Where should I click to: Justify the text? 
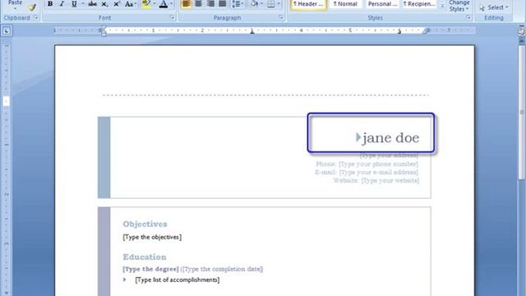(223, 3)
